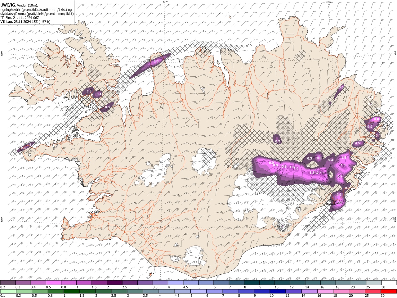Select the VT: Lau. 23.11.2024 15Z (+57 h) line

(x=25, y=22)
